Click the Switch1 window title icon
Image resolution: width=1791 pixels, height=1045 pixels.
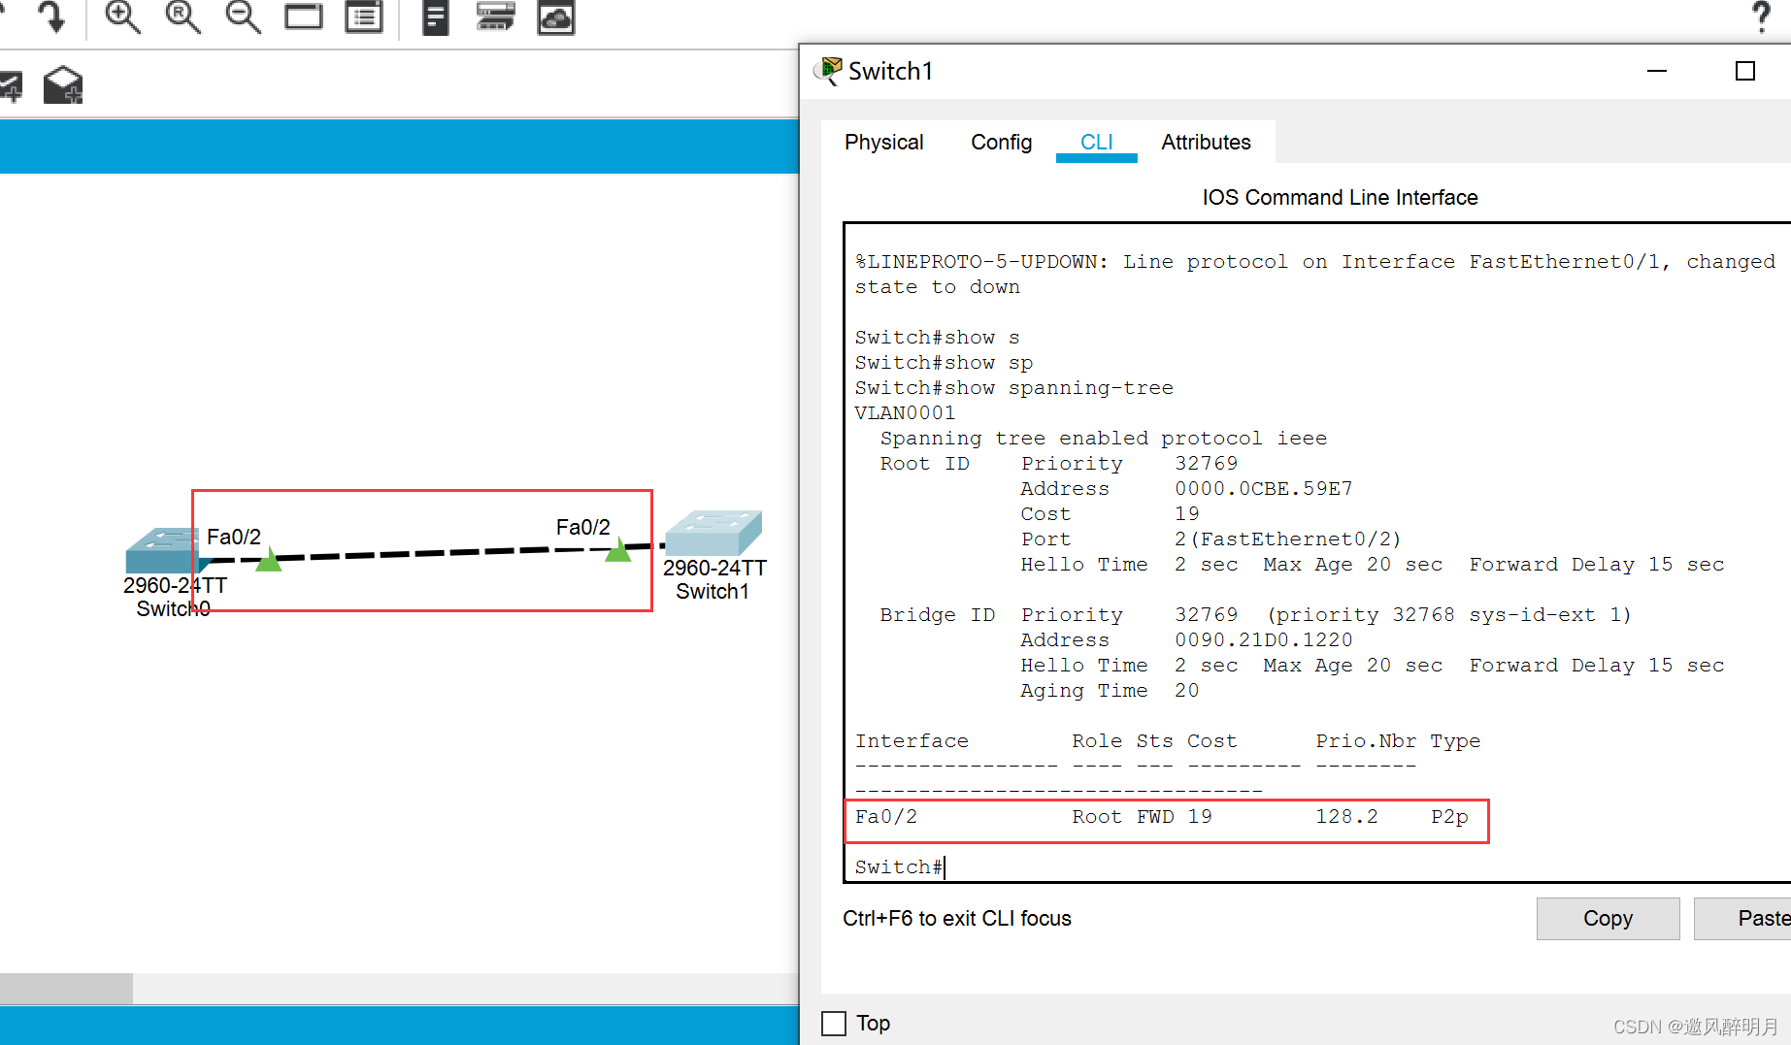pyautogui.click(x=828, y=71)
